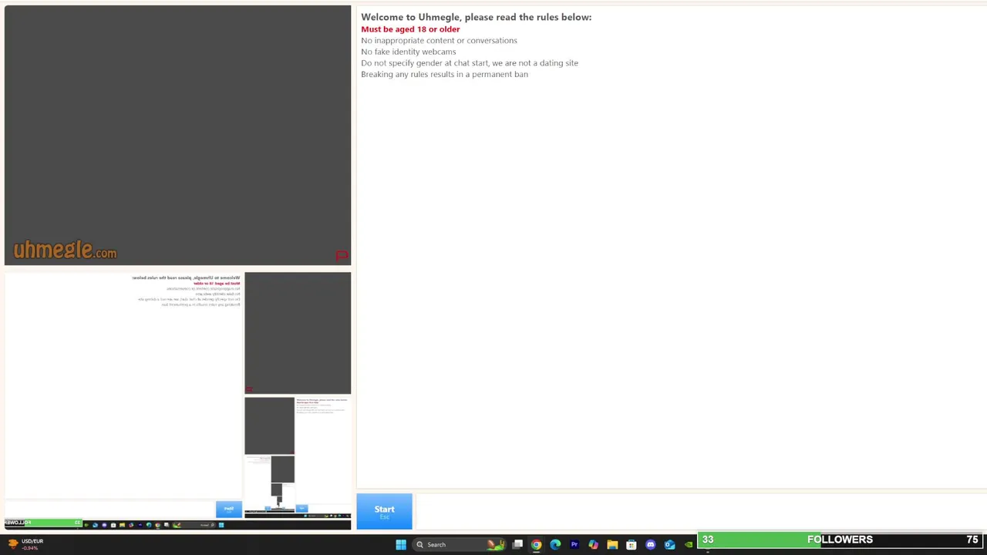Image resolution: width=987 pixels, height=555 pixels.
Task: Click the mirrored self-camera preview
Action: coord(177,401)
